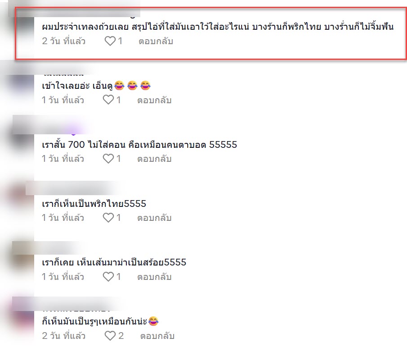
Task: Tap heart on 'เราสั้น 700' comment
Action: 108,159
